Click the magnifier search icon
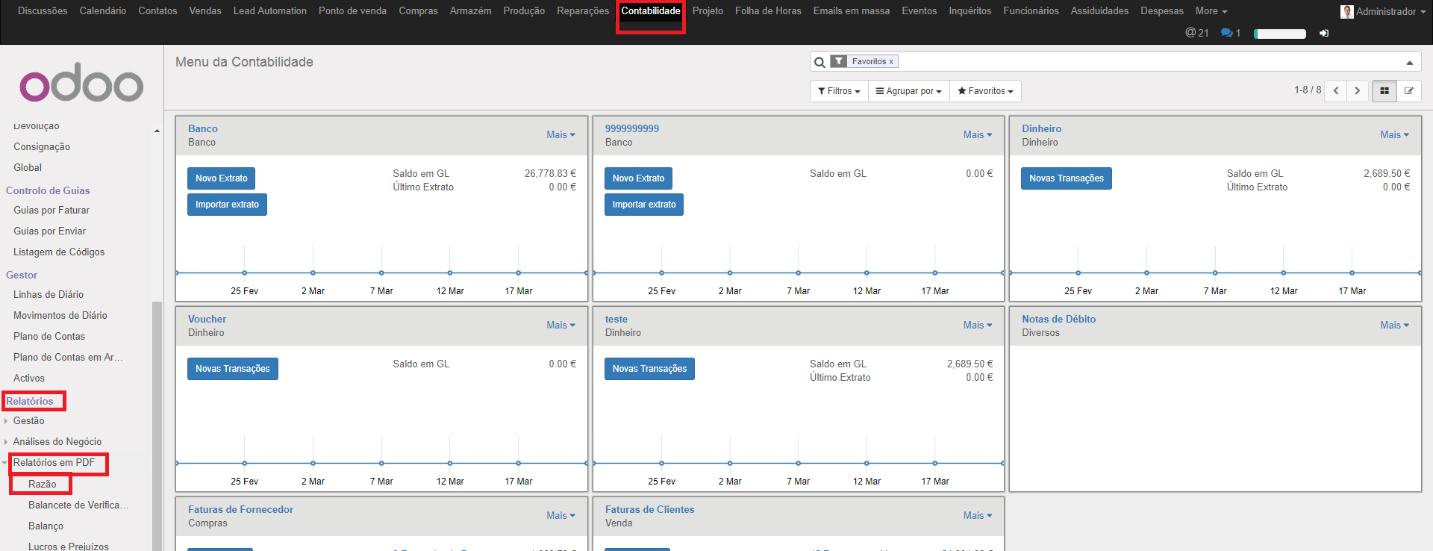 819,62
